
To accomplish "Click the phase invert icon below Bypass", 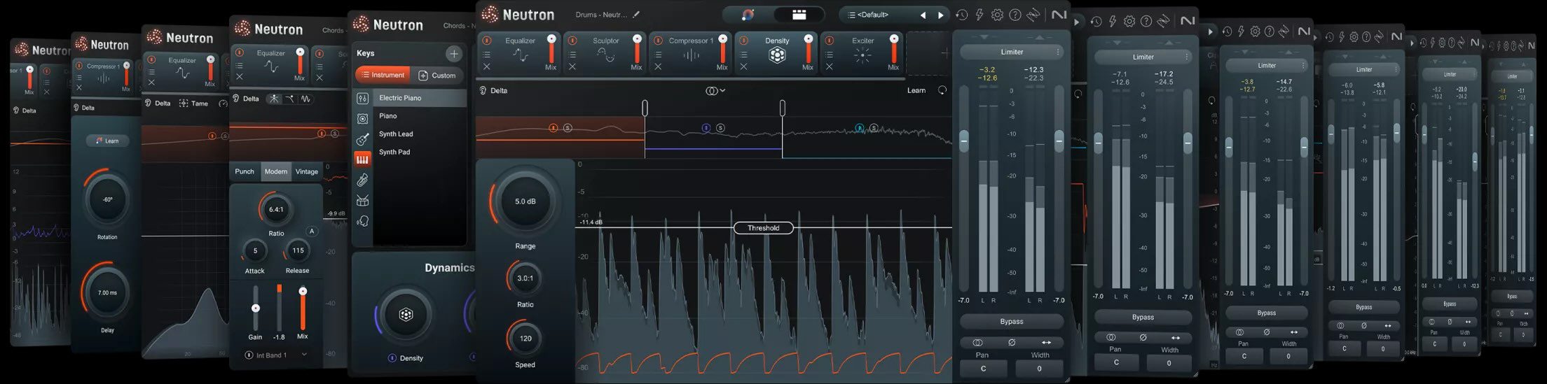I will [1012, 342].
